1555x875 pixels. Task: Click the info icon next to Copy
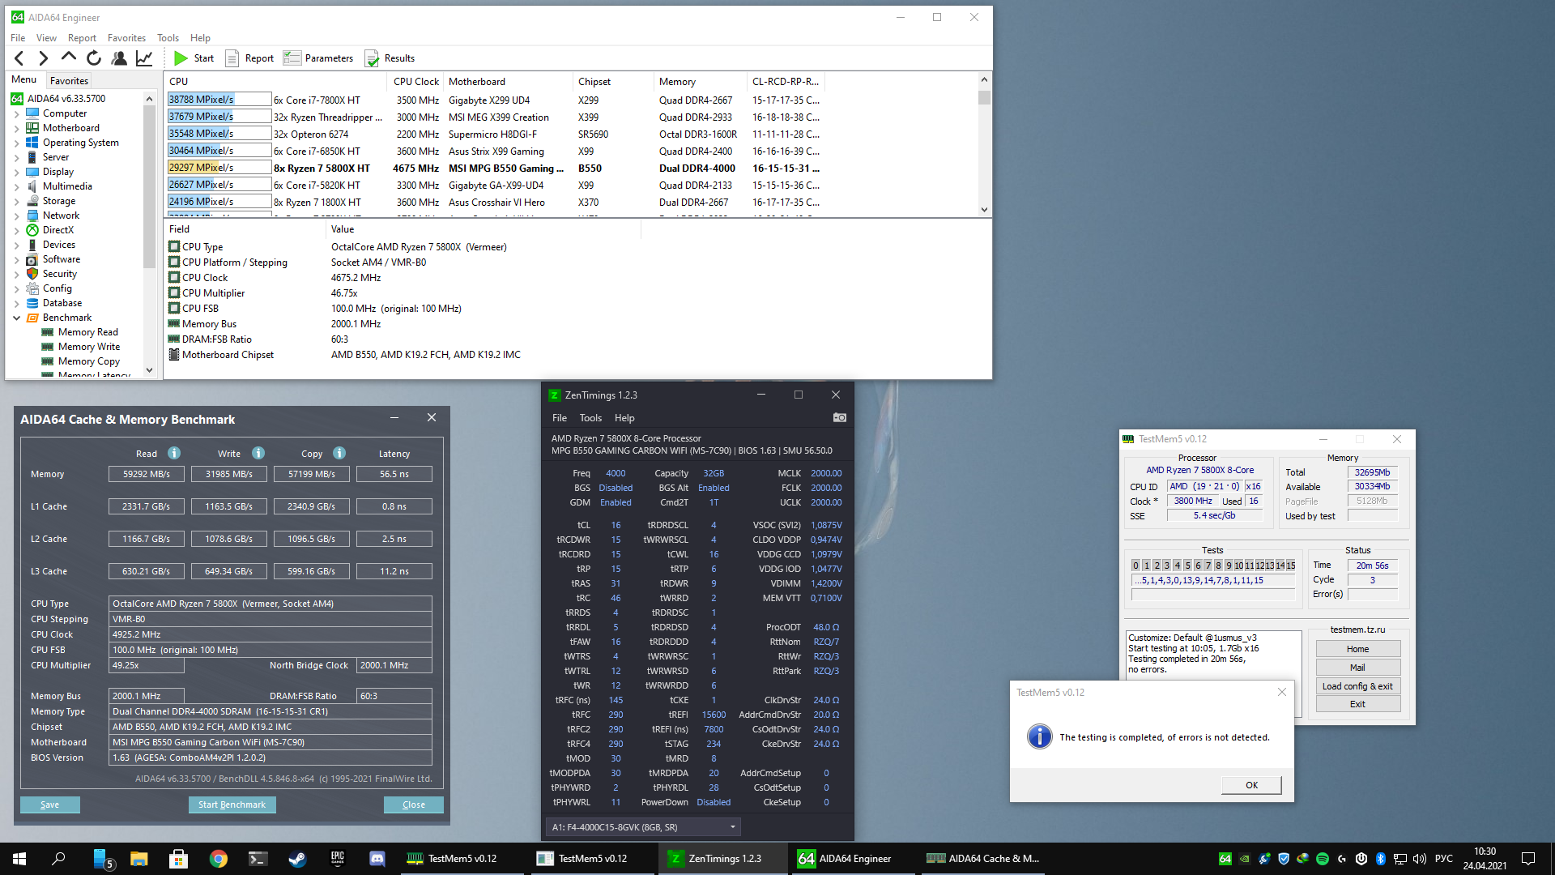pos(339,454)
